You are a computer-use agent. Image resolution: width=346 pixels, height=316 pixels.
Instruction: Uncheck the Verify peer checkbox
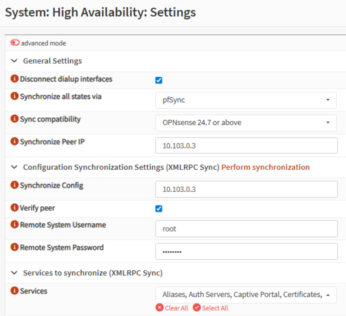click(158, 209)
